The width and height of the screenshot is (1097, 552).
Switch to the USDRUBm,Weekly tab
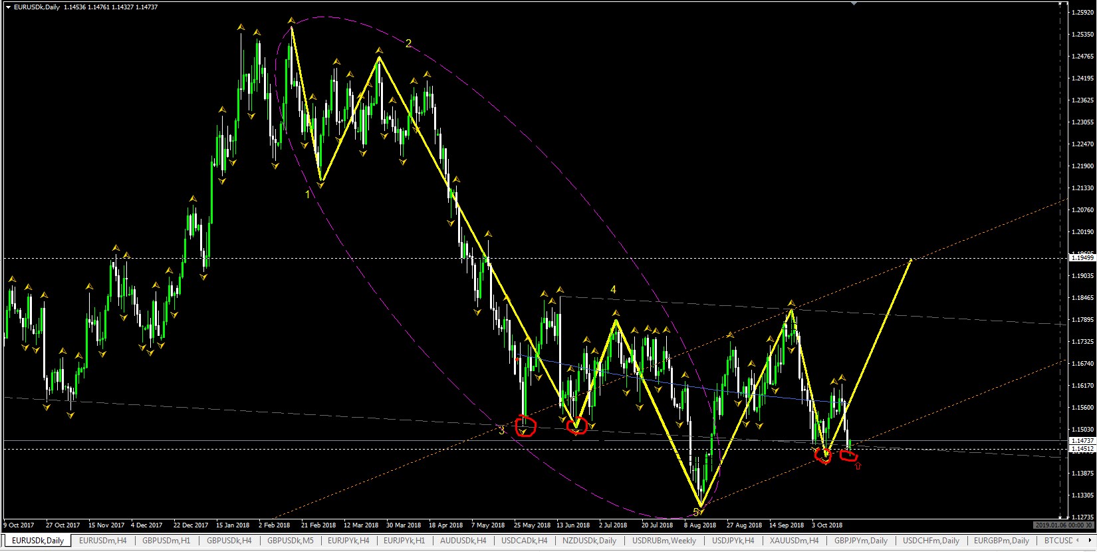point(664,541)
